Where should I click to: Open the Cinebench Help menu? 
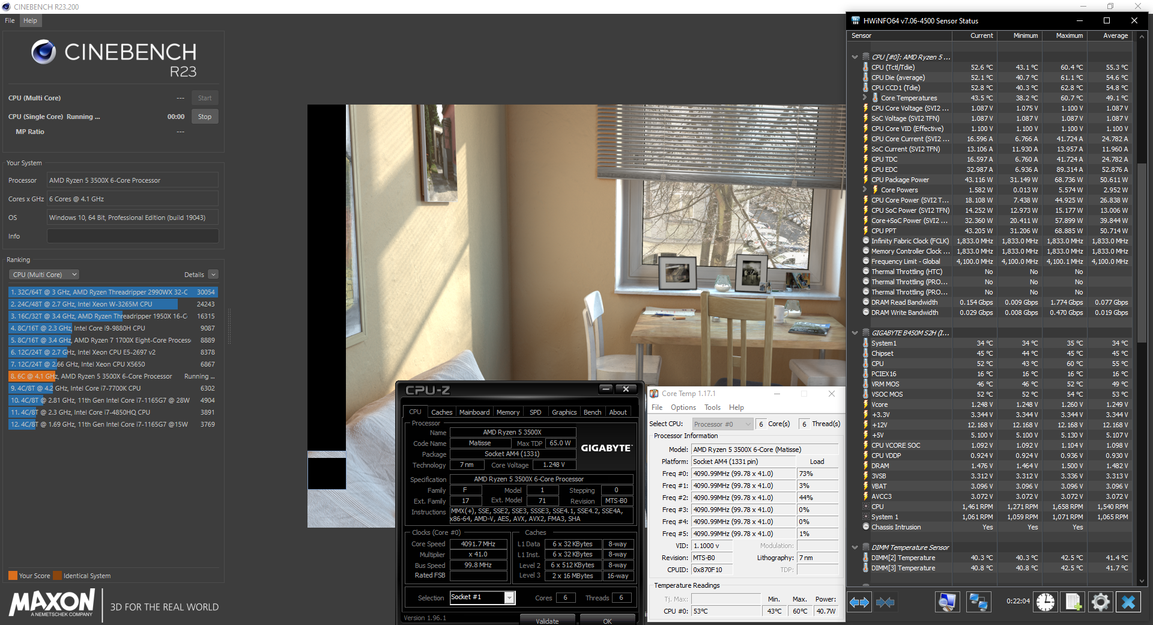pyautogui.click(x=30, y=20)
